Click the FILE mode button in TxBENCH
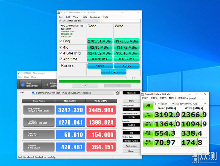 (x=131, y=93)
